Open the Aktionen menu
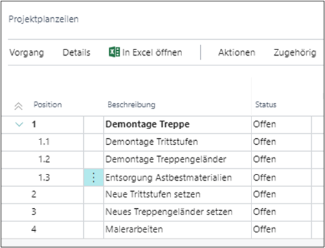This screenshot has width=325, height=248. (x=236, y=52)
